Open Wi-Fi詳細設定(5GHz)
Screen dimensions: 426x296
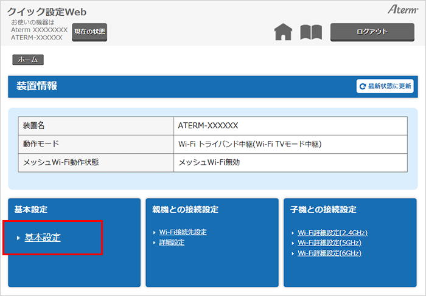point(329,243)
